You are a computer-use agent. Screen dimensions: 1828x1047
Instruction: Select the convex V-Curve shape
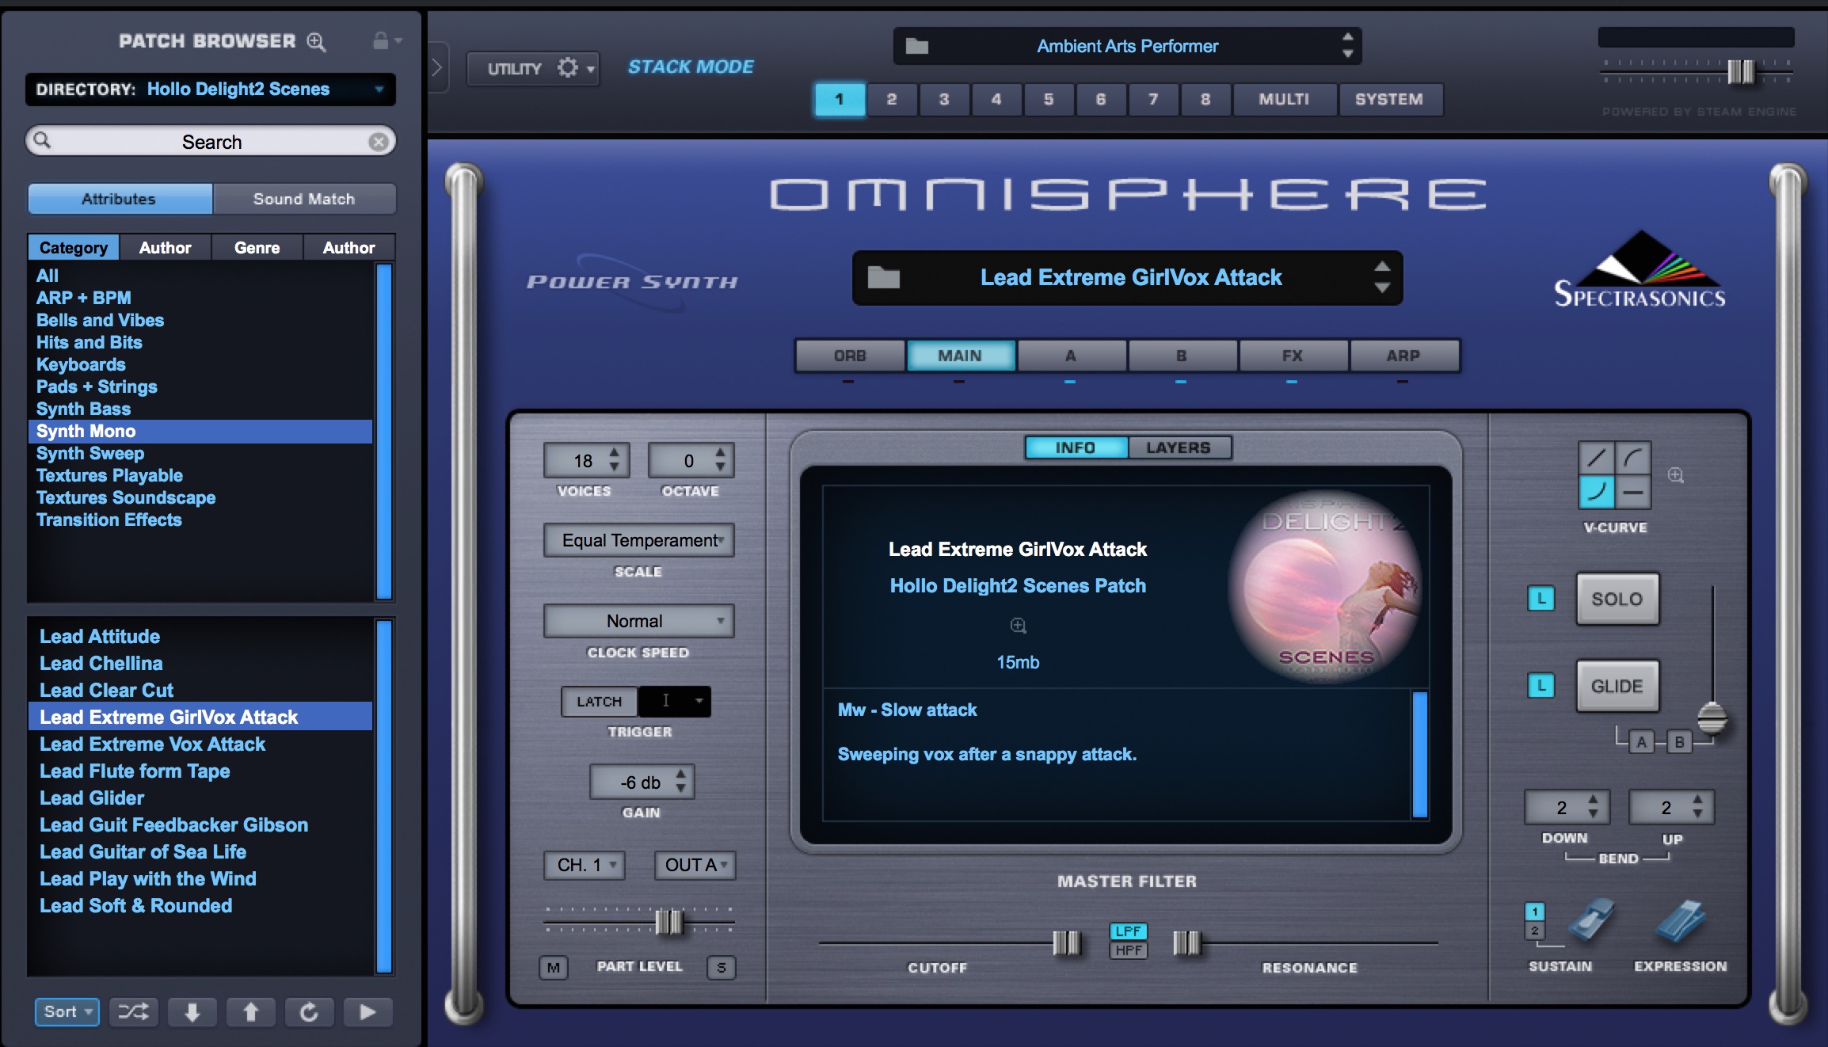(1633, 459)
